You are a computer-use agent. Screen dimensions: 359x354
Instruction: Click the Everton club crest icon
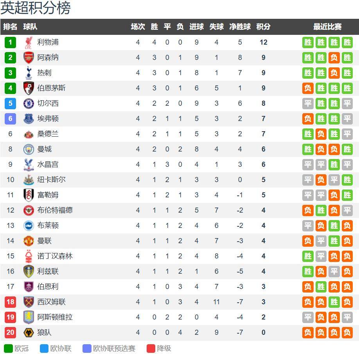29,119
